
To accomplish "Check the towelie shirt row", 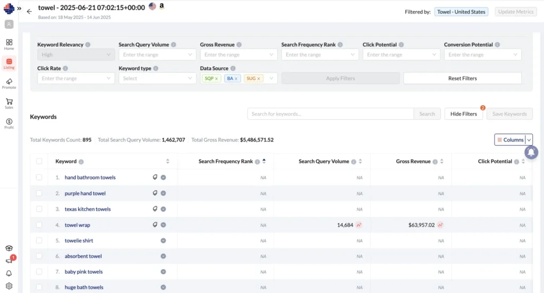I will pyautogui.click(x=39, y=240).
